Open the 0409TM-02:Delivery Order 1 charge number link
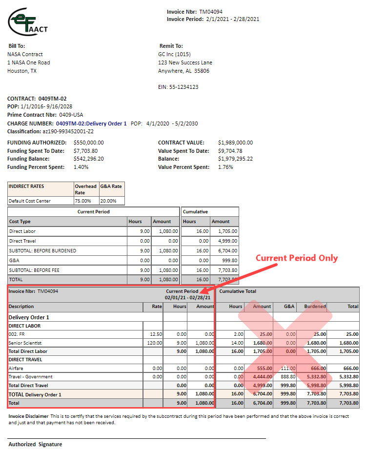 [91, 124]
